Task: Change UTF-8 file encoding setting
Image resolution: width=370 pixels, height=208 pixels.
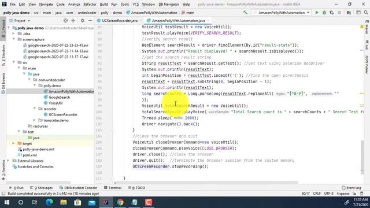Action: (x=328, y=194)
